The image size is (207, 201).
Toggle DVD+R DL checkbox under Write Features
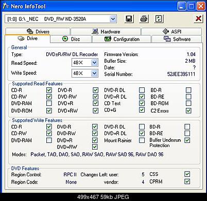point(142,133)
